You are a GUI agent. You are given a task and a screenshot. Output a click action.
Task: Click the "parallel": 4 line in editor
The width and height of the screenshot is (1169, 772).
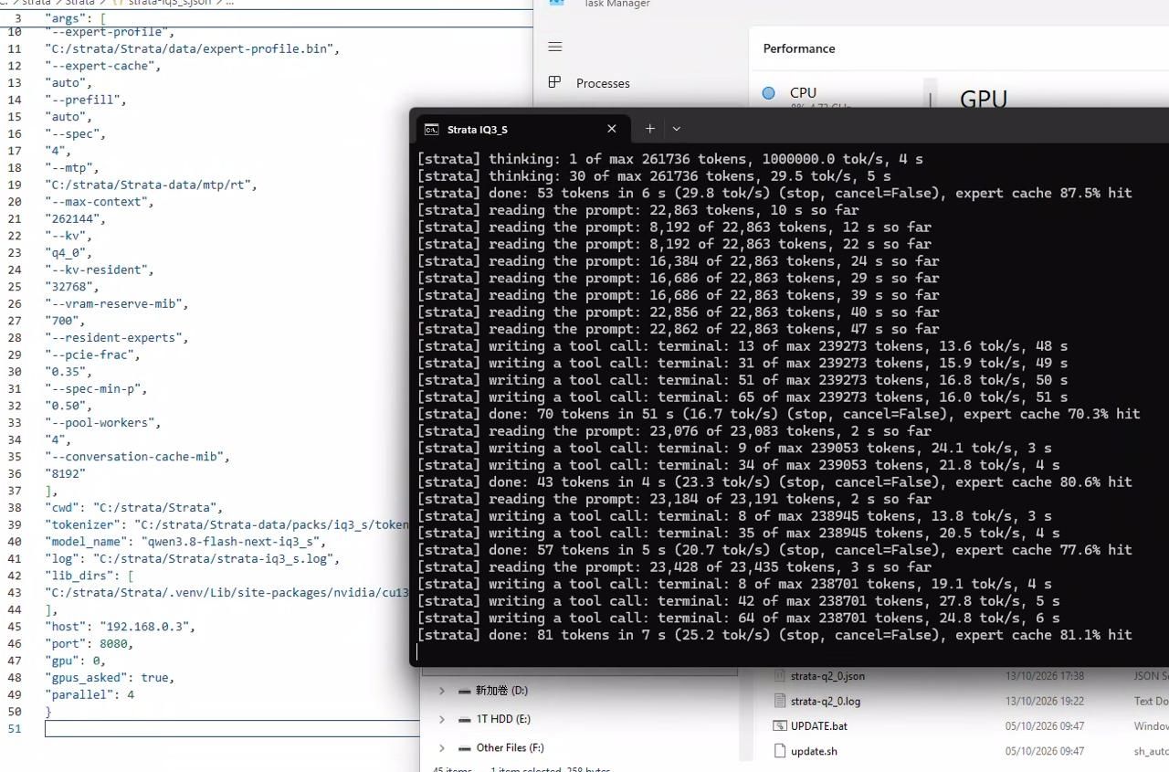click(90, 694)
